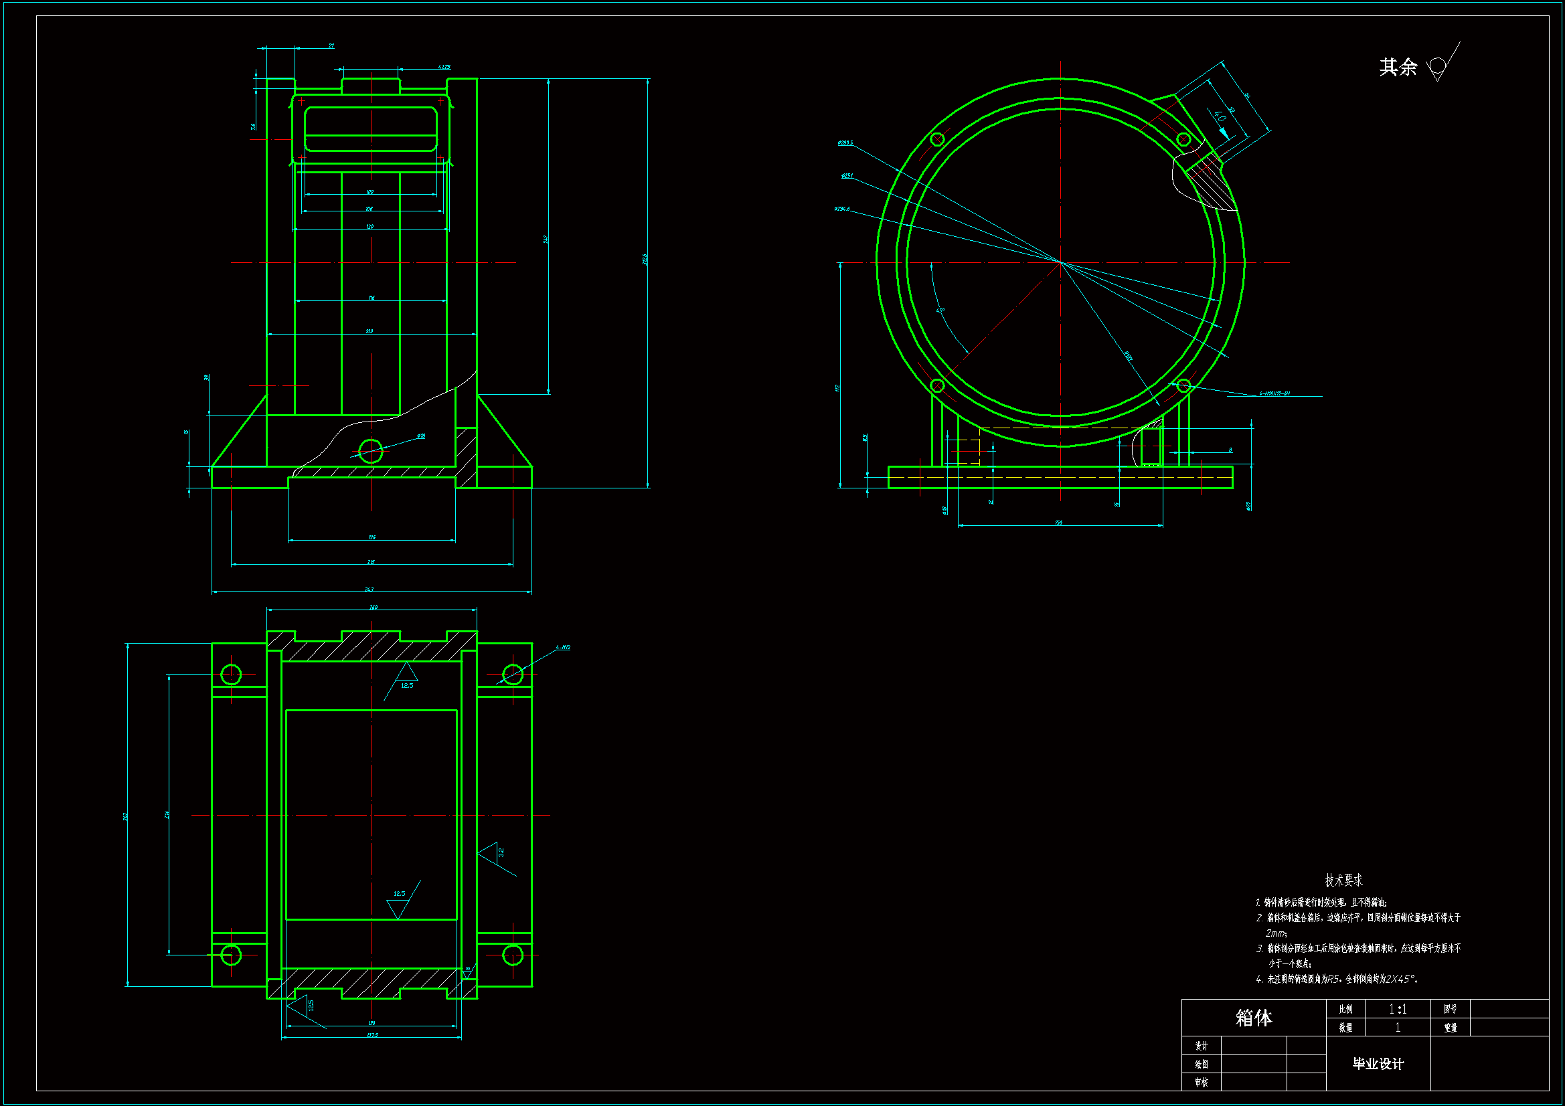
Task: Click the 1:1 scale value cell
Action: [1398, 1009]
